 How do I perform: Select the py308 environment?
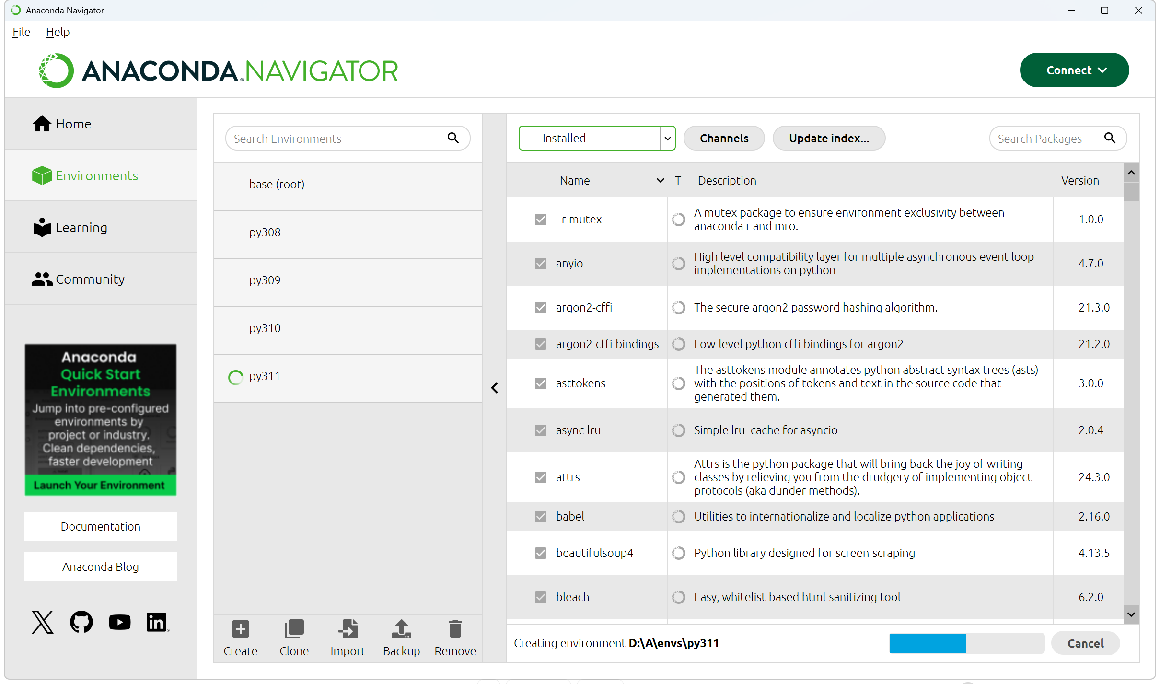pyautogui.click(x=348, y=234)
